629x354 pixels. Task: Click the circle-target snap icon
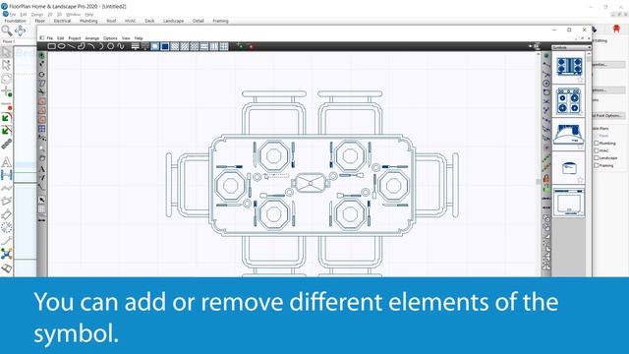tap(546, 84)
